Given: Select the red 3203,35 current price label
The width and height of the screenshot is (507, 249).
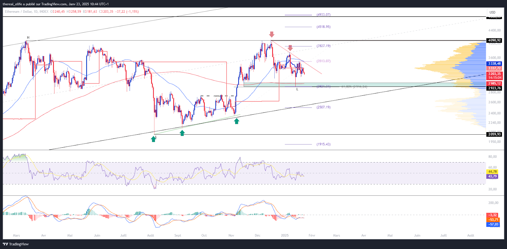Looking at the screenshot, I should 494,74.
